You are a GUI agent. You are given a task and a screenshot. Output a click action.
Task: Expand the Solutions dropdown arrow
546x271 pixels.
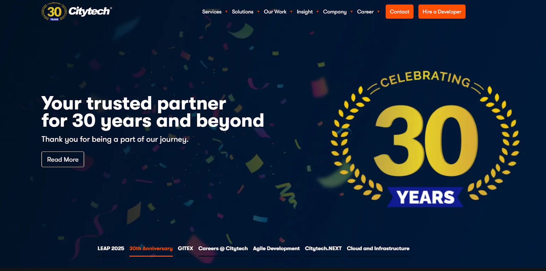[258, 12]
